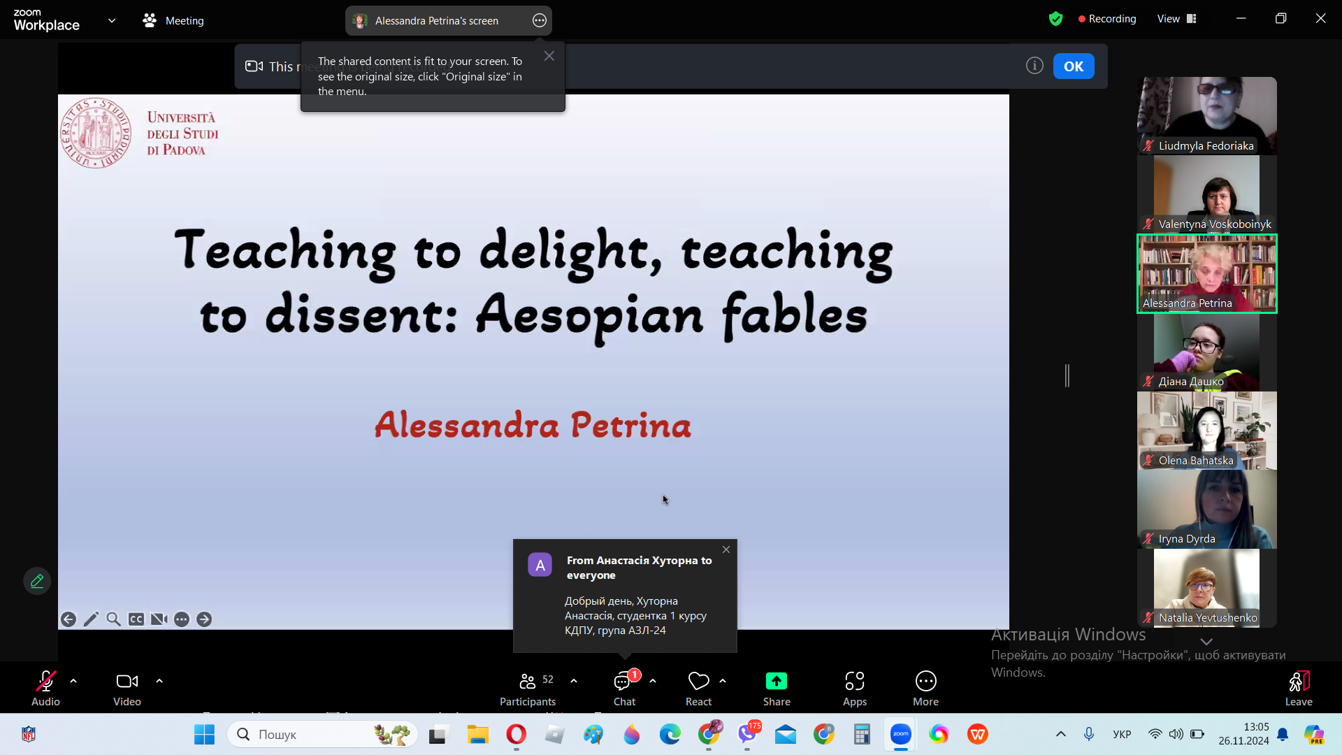Click the slide zoom magnifier icon
This screenshot has height=755, width=1342.
pos(113,619)
